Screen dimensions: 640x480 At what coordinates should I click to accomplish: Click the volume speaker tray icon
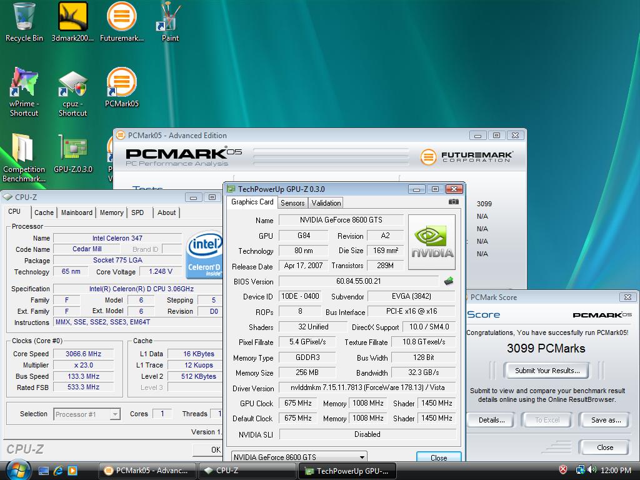592,470
